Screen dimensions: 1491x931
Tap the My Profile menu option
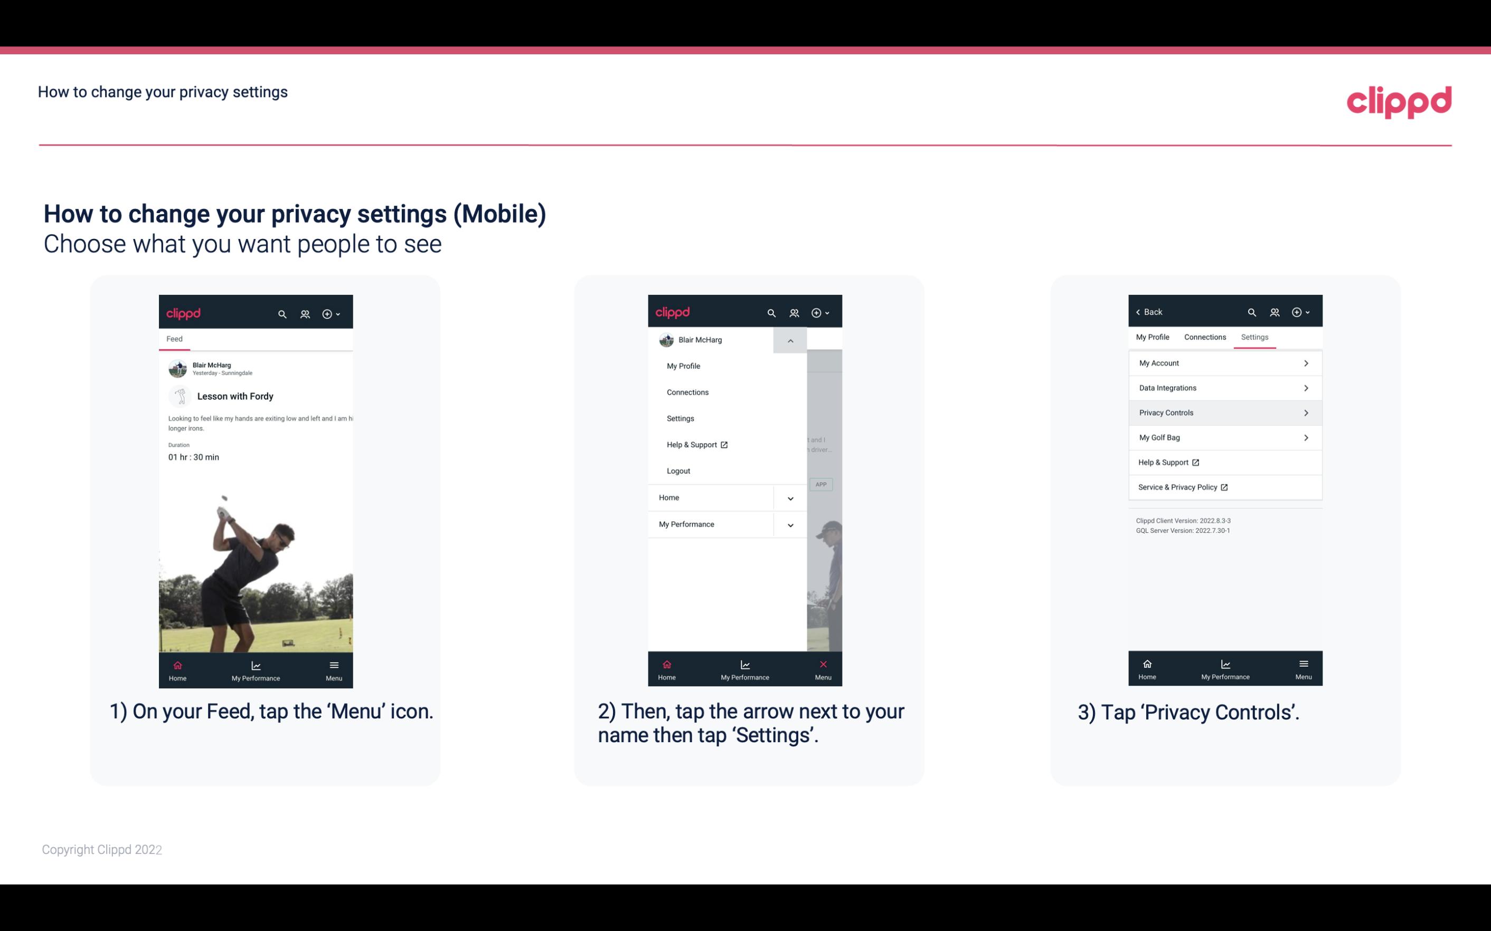pos(683,366)
